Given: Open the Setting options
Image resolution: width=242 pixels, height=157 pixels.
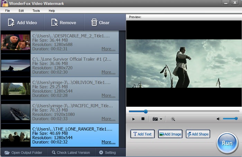Looking at the screenshot, I should coord(108,153).
